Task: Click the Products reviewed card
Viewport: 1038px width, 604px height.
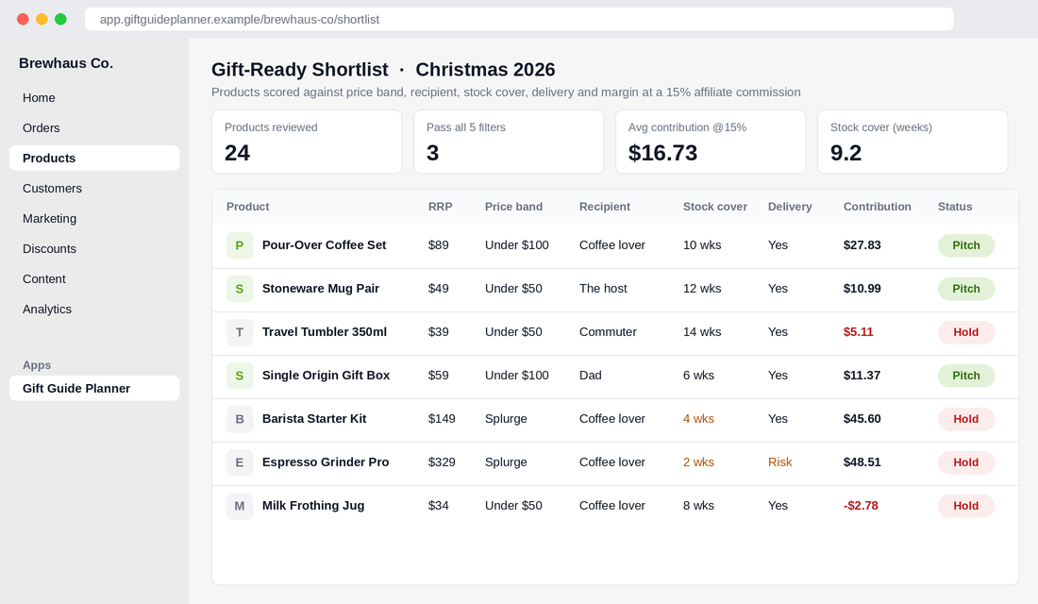Action: click(307, 142)
